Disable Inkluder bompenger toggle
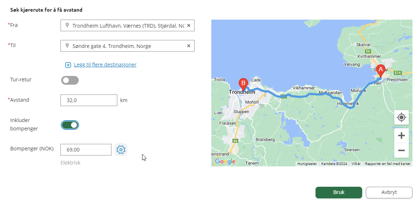The width and height of the screenshot is (419, 202). click(70, 125)
